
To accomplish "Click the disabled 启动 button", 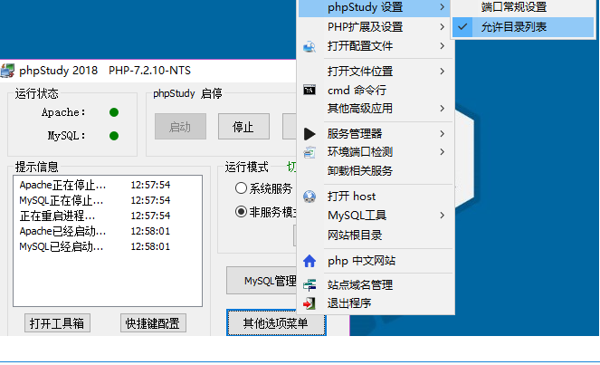I will pos(180,127).
